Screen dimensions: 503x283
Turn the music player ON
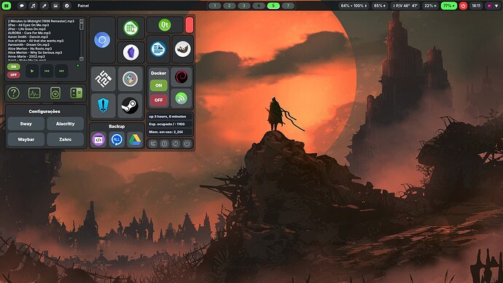(x=13, y=67)
